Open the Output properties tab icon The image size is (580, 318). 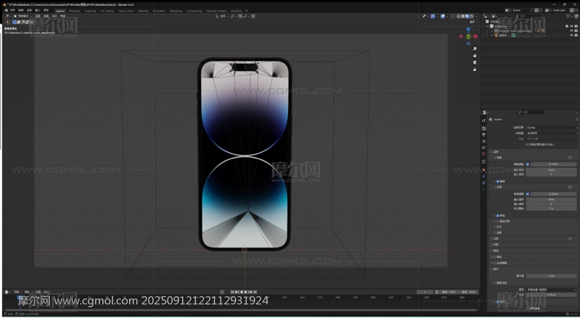(x=484, y=135)
